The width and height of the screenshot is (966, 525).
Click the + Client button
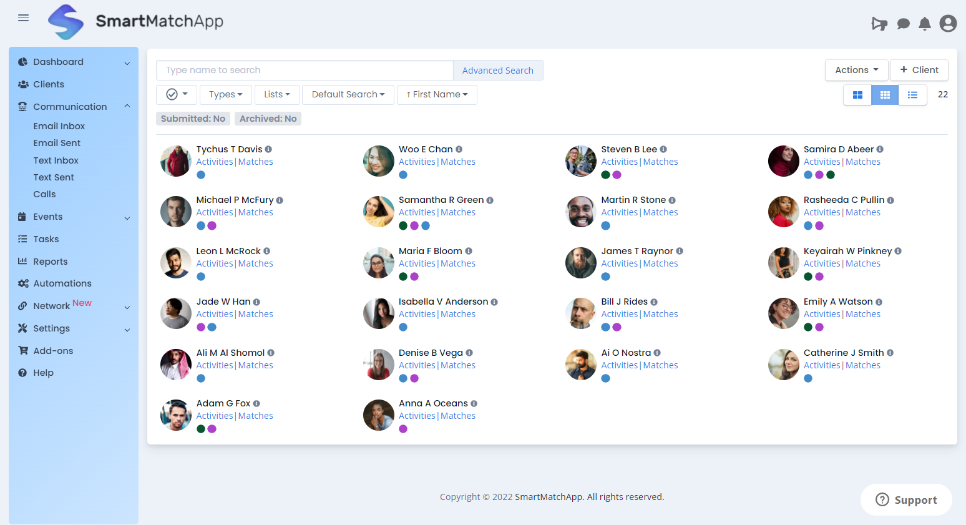(919, 70)
